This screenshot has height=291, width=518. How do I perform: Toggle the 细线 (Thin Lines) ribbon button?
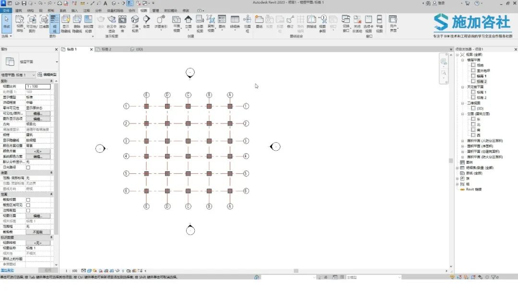tap(55, 23)
